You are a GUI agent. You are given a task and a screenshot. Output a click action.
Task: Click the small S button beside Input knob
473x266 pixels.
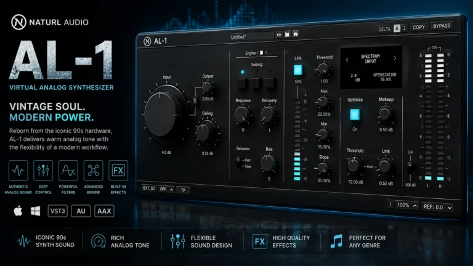point(195,101)
